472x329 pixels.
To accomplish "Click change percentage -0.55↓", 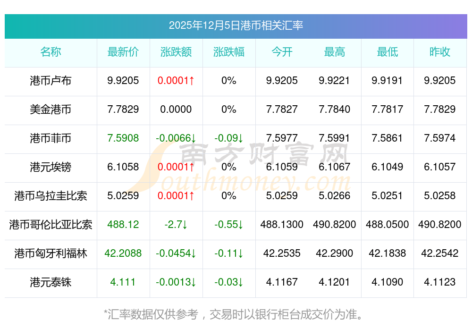I will [x=229, y=225].
